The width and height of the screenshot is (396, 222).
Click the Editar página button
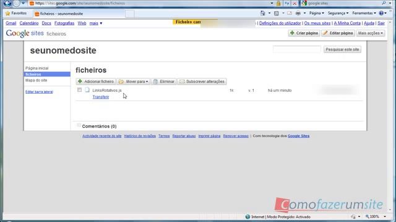click(x=338, y=33)
